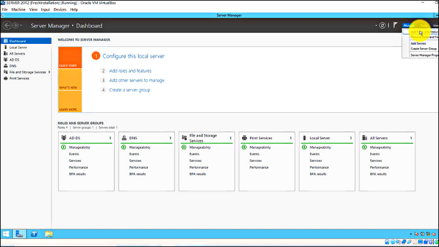Click Add other servers to manage link

[x=137, y=80]
